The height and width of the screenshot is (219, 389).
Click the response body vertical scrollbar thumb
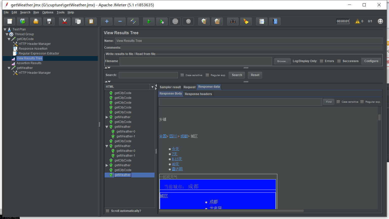click(x=379, y=117)
